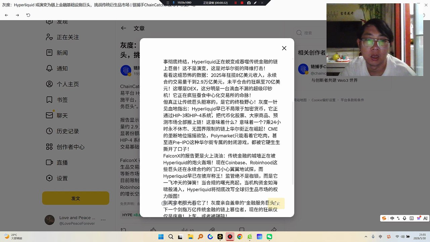The image size is (430, 242).
Task: Toggle IME microphone voice input
Action: coord(405,218)
